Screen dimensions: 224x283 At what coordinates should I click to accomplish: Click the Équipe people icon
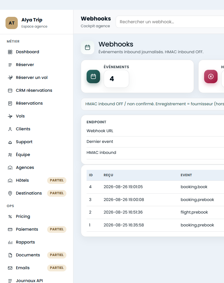pos(10,155)
